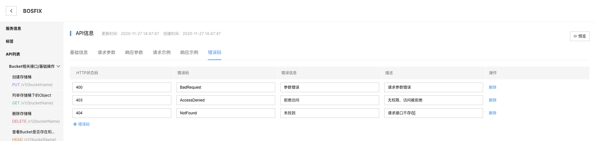Click the 错误信息 field containing 未找到

(330, 113)
